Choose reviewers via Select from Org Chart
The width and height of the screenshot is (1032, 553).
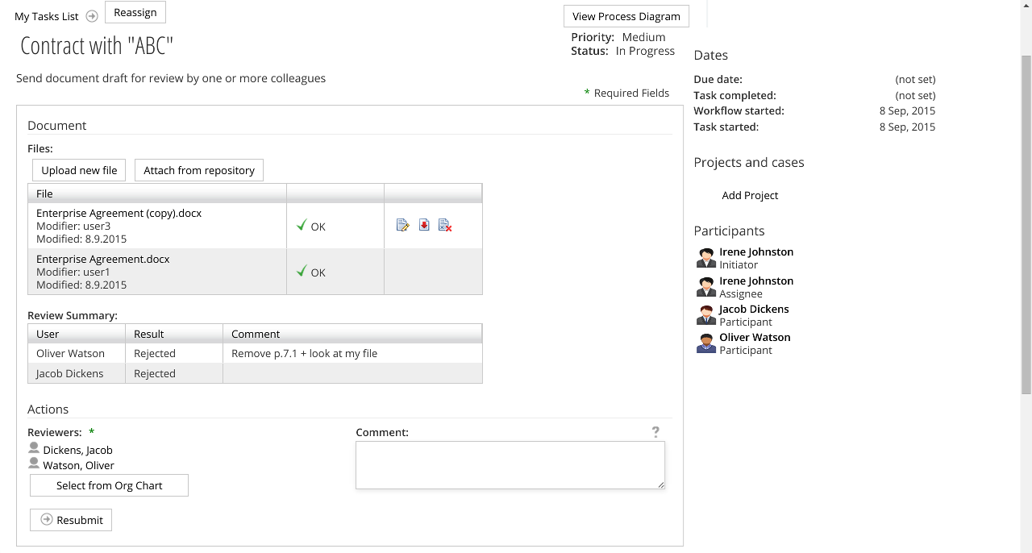(109, 485)
